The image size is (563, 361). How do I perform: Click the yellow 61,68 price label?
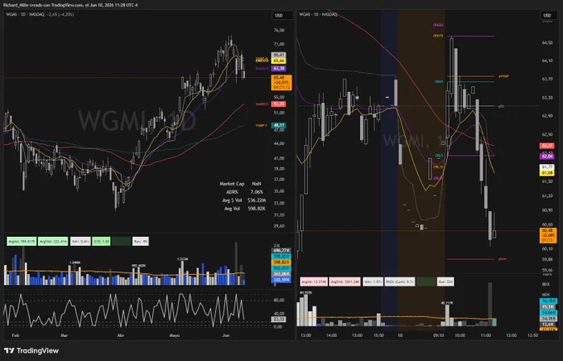tap(547, 173)
